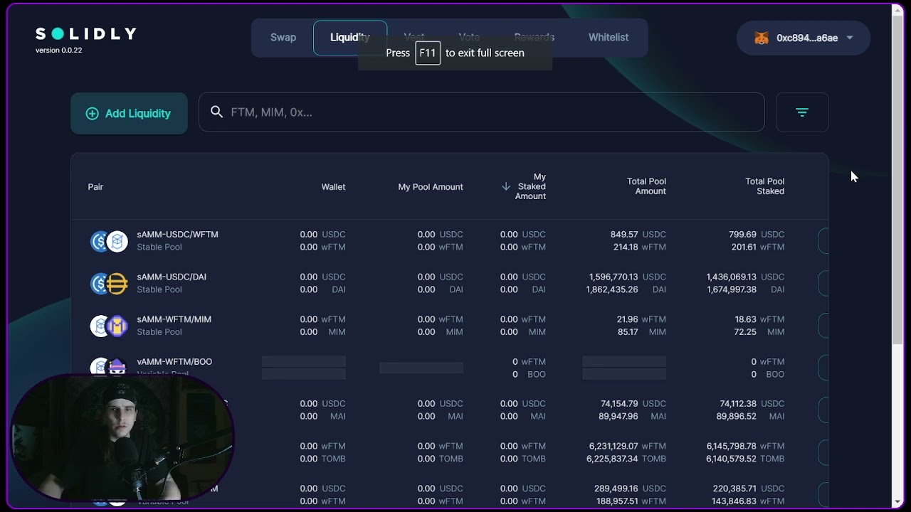Sort by the Total Pool Amount header
The width and height of the screenshot is (911, 512).
646,186
